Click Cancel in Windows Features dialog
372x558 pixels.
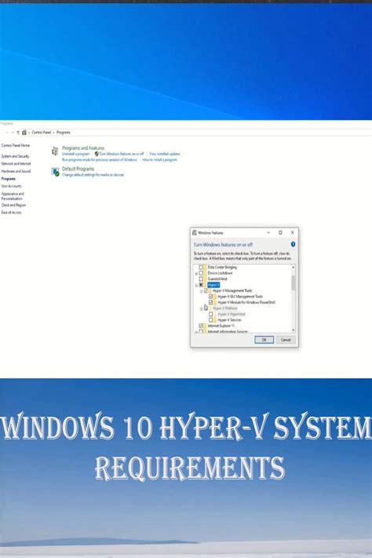coord(286,340)
